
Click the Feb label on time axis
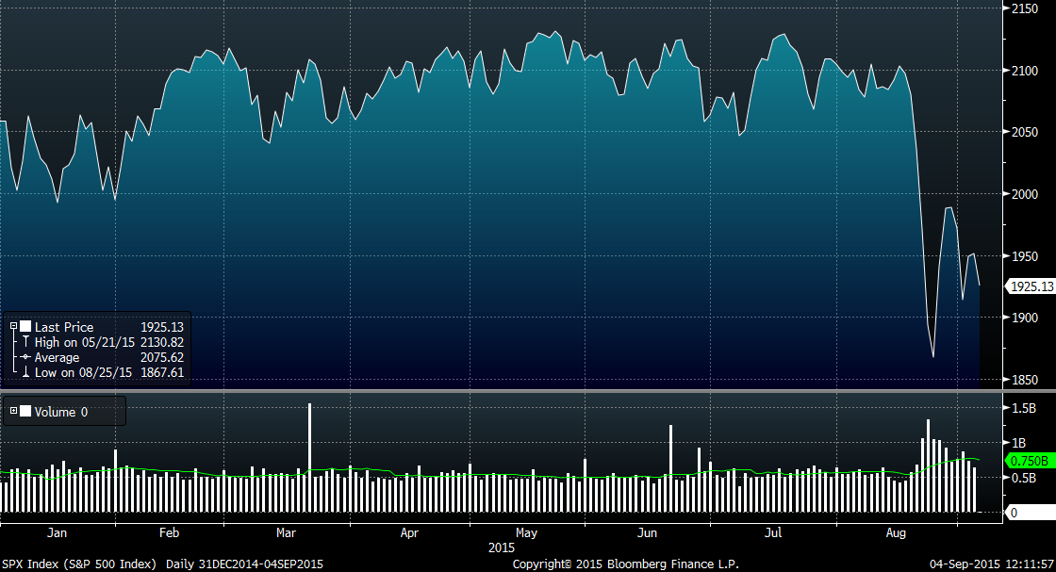point(169,532)
